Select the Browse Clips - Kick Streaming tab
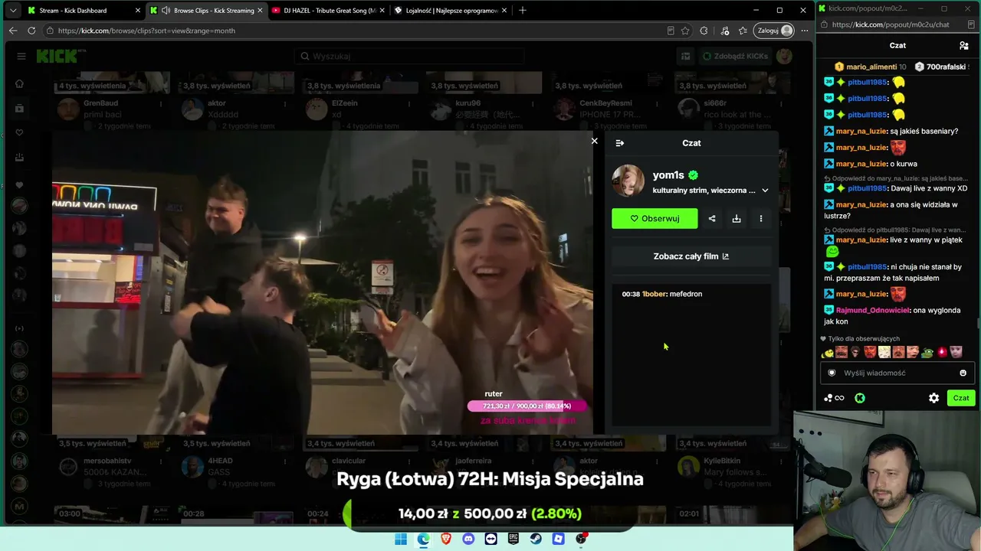The height and width of the screenshot is (551, 981). tap(206, 10)
